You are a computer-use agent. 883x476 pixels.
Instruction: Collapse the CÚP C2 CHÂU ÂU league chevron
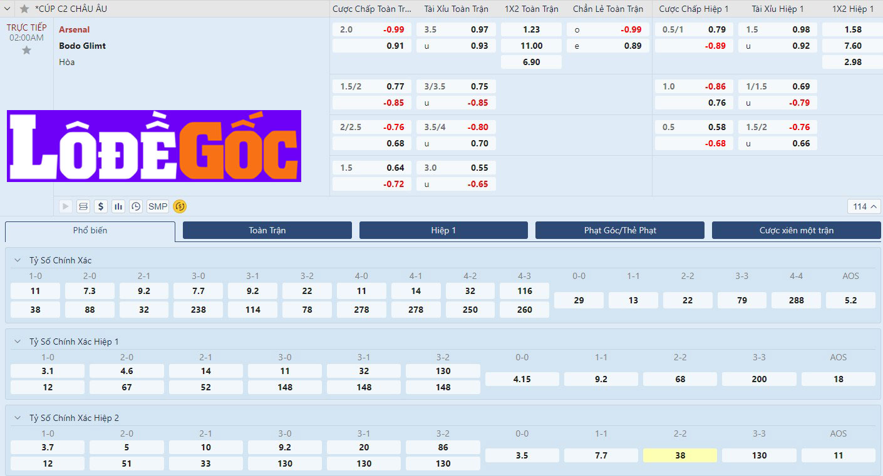point(8,9)
